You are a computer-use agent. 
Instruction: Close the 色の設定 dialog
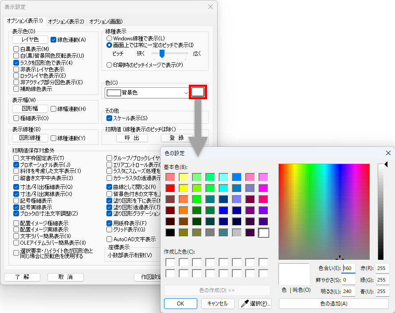point(388,153)
